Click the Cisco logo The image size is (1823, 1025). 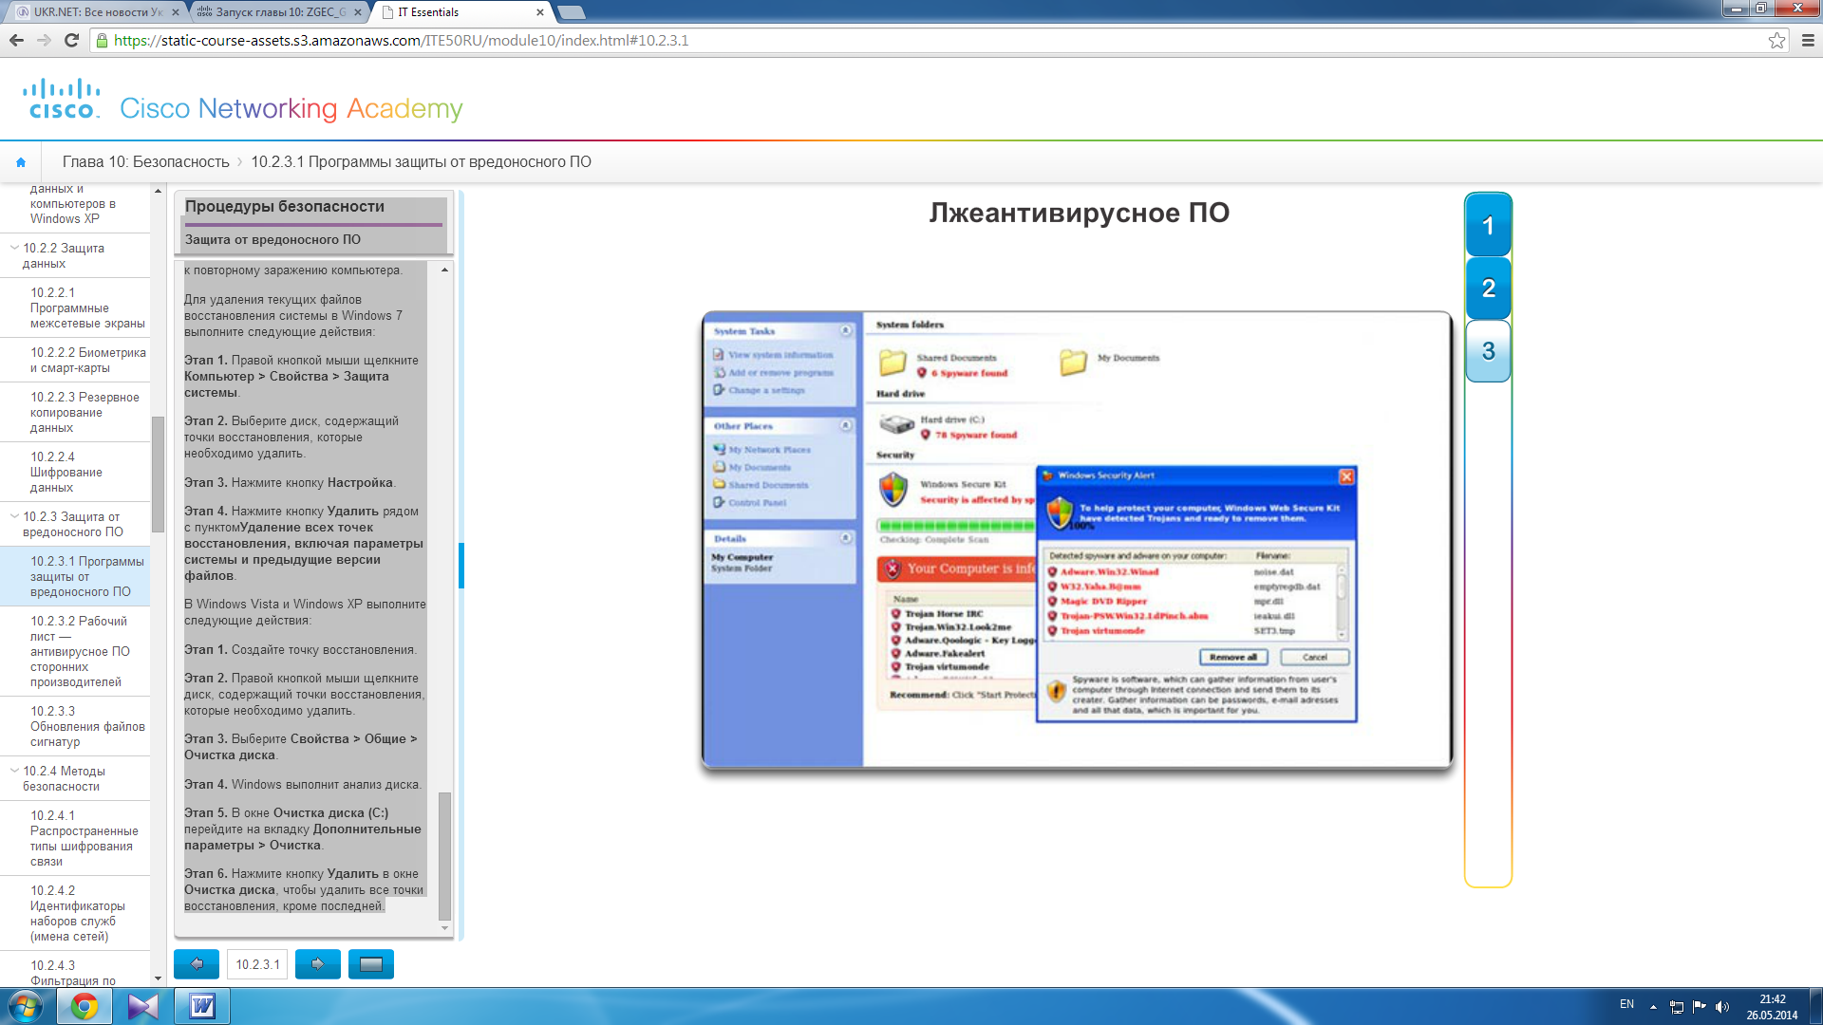[x=61, y=99]
